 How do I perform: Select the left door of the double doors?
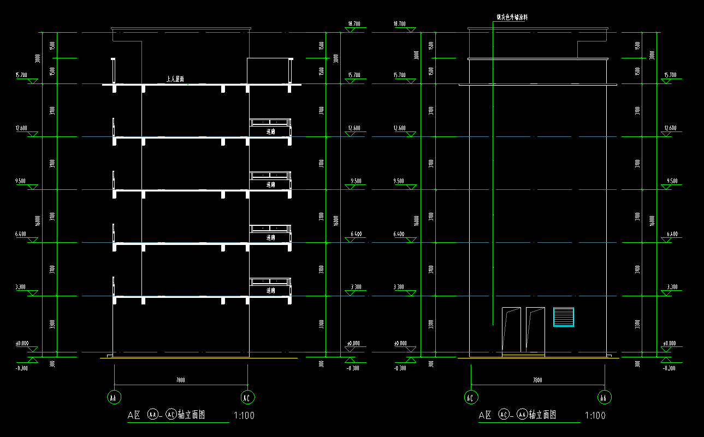[x=512, y=330]
